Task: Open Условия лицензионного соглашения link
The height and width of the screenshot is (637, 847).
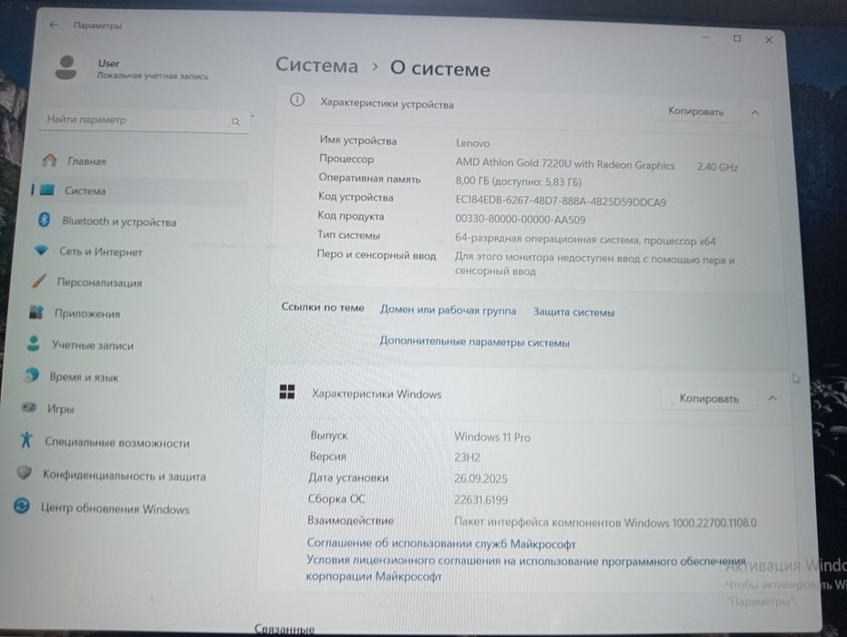Action: (525, 568)
